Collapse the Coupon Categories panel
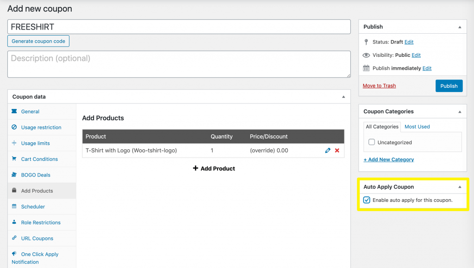This screenshot has height=268, width=474. point(460,111)
